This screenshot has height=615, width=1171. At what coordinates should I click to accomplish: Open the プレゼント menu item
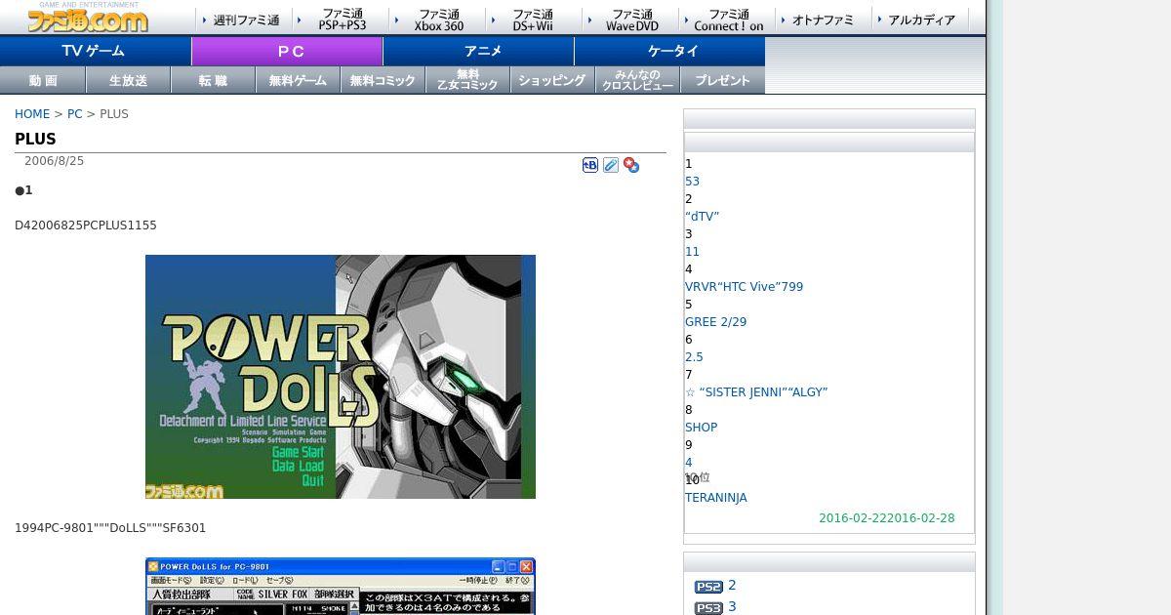coord(722,80)
